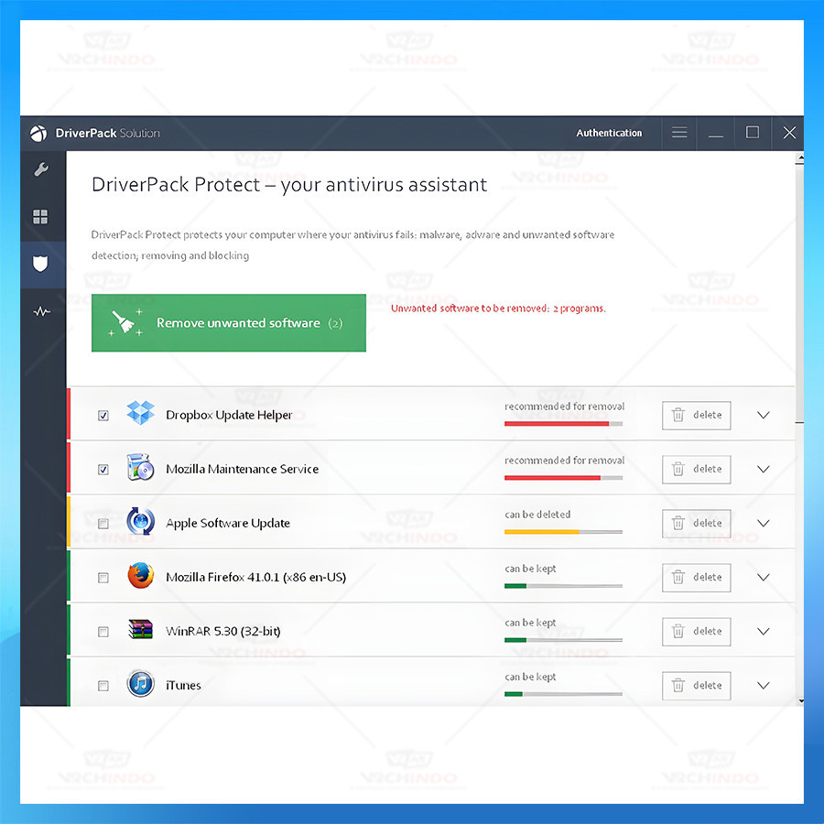Expand Apple Software Update details chevron
This screenshot has width=824, height=824.
point(763,524)
